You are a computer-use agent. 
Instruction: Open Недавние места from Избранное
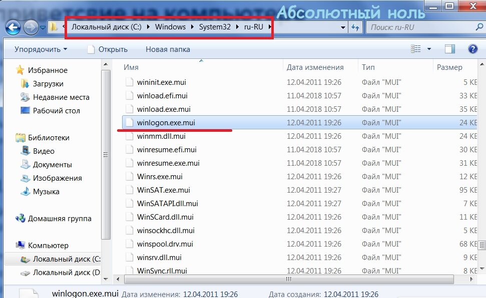(60, 97)
